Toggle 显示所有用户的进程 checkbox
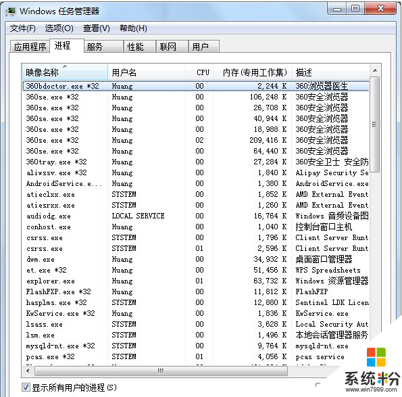This screenshot has width=402, height=397. [26, 387]
